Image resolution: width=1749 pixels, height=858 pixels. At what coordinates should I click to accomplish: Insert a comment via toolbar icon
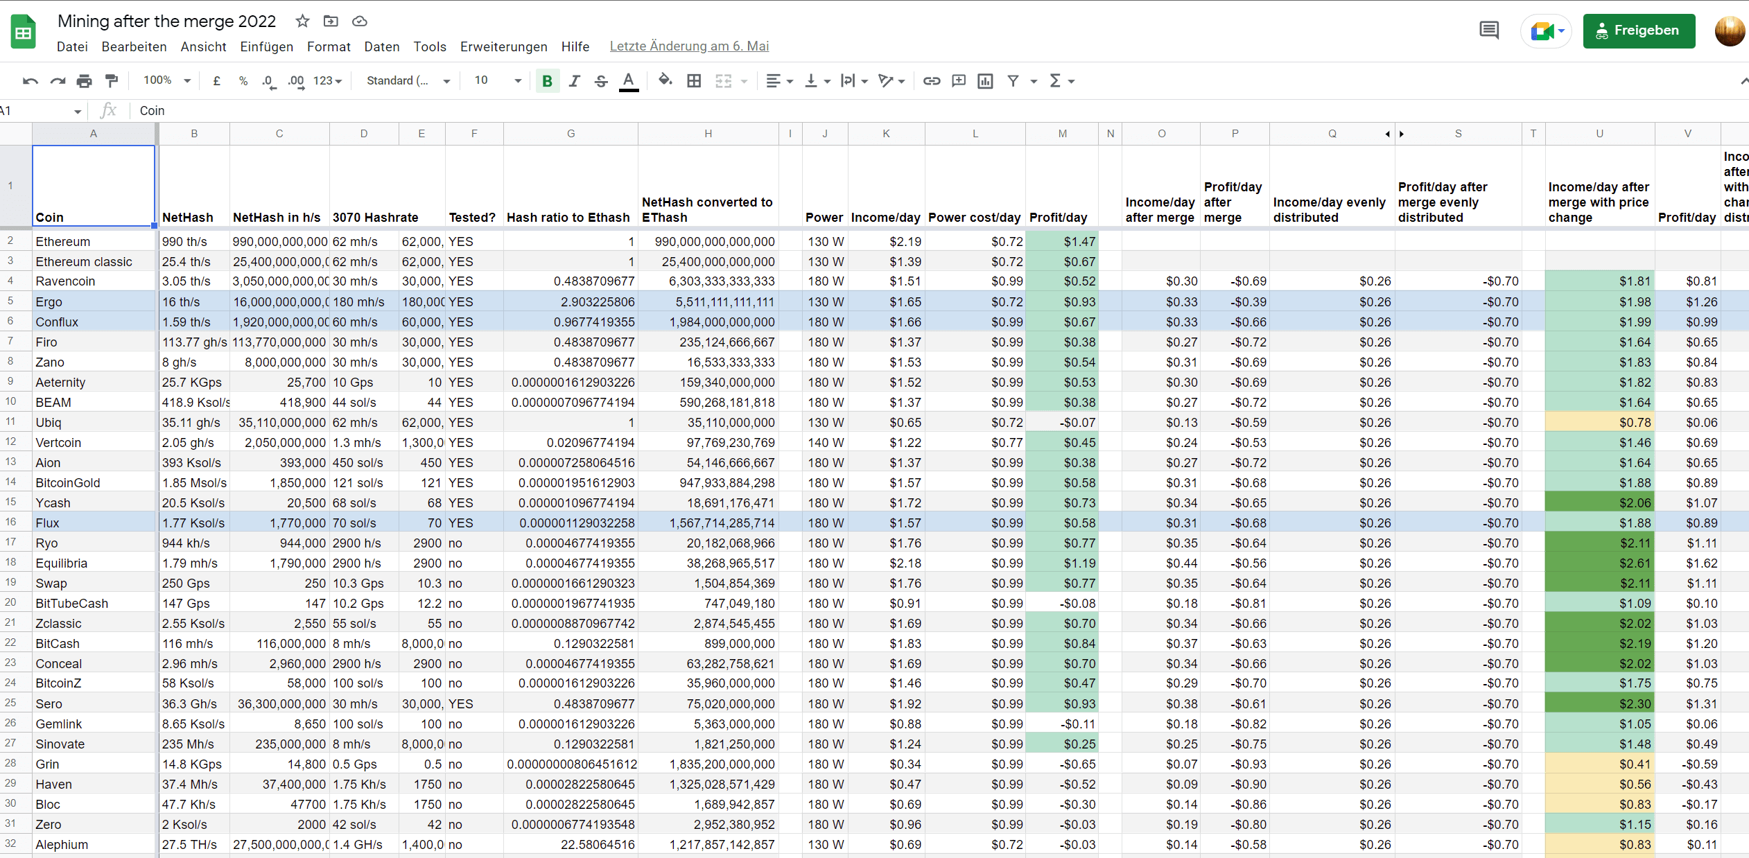[x=959, y=81]
